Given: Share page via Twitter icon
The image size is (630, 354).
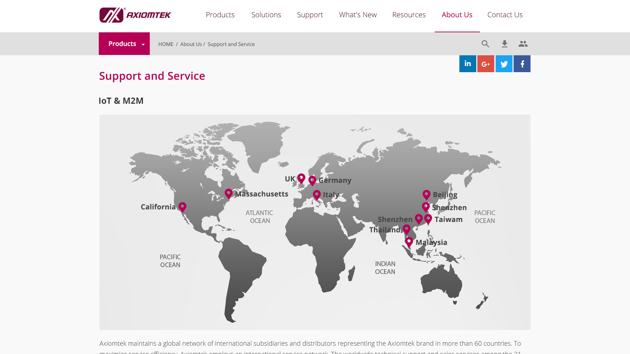Looking at the screenshot, I should point(504,64).
